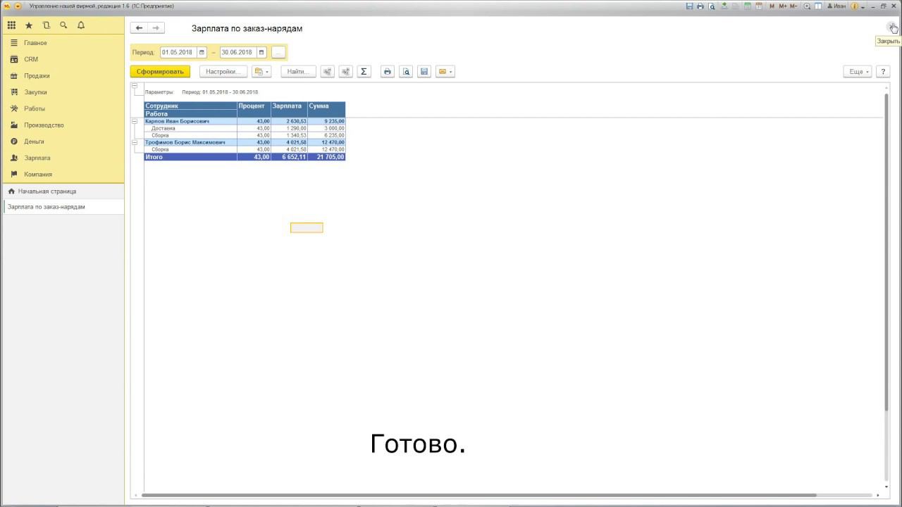
Task: Collapse Карпов Иван Борисович group
Action: tap(135, 121)
